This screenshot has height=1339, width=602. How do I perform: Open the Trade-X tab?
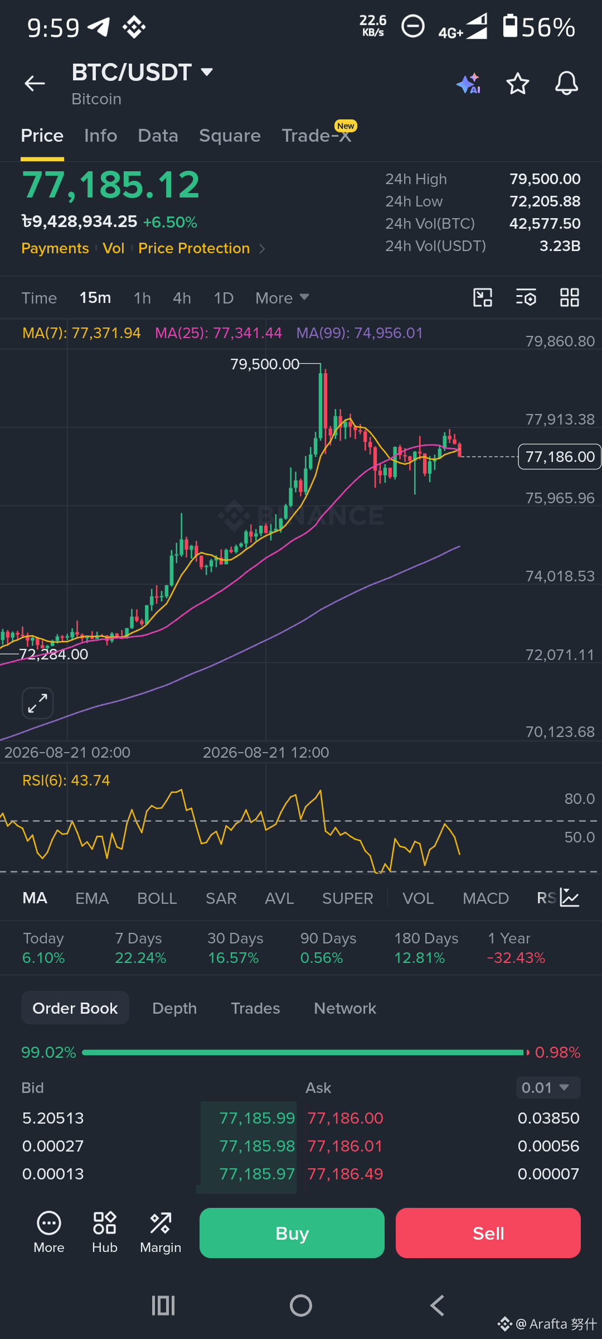coord(317,136)
